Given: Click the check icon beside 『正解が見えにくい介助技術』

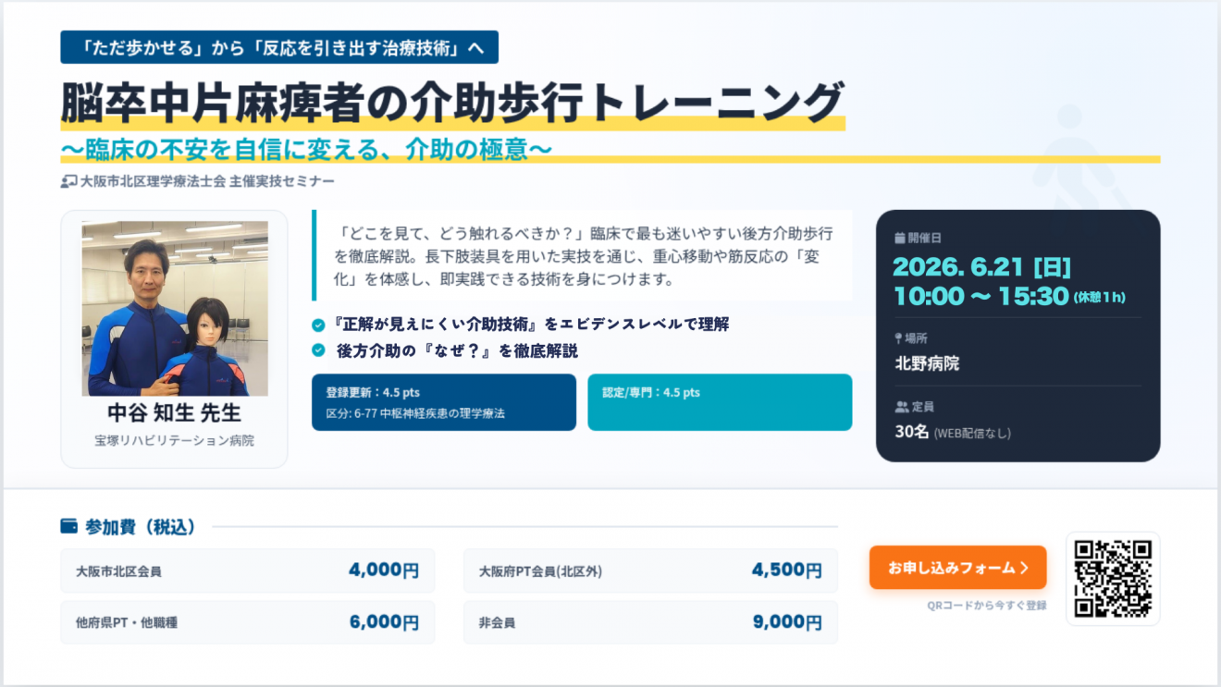Looking at the screenshot, I should (318, 325).
